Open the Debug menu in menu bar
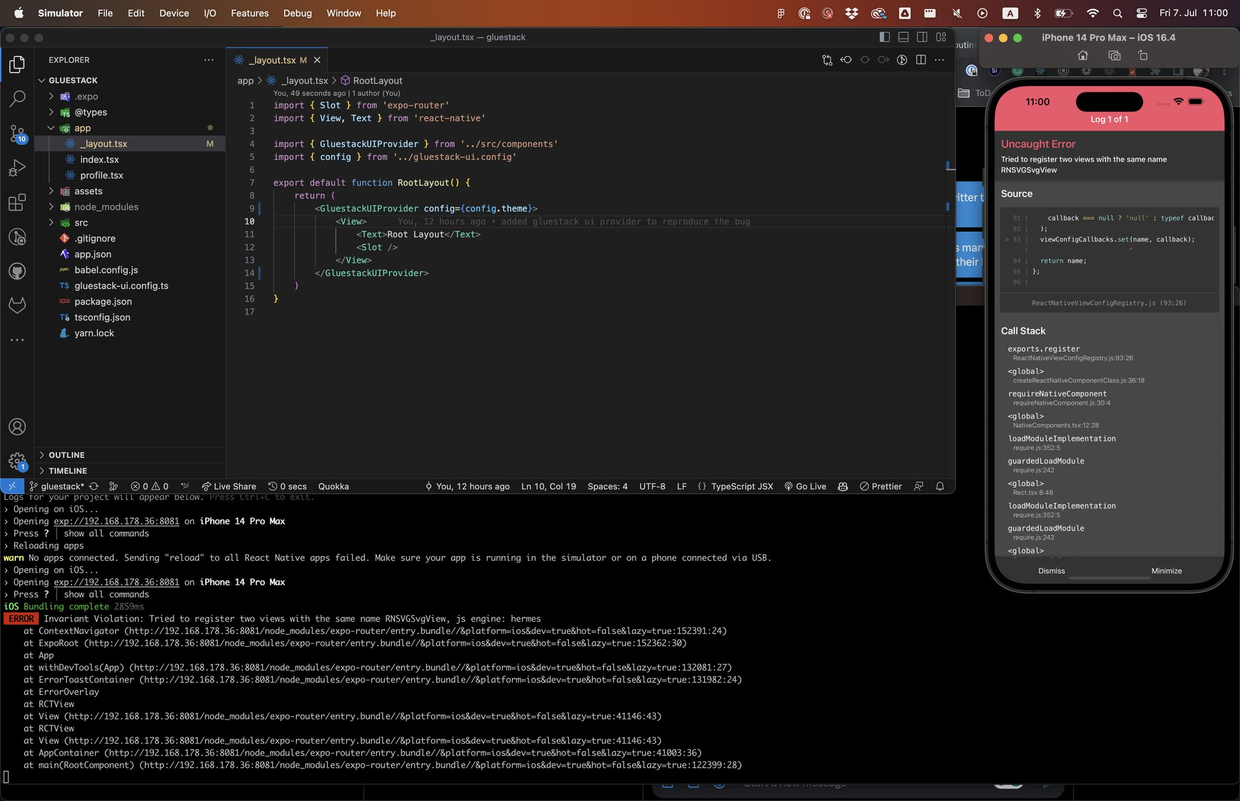Viewport: 1240px width, 801px height. (x=297, y=13)
